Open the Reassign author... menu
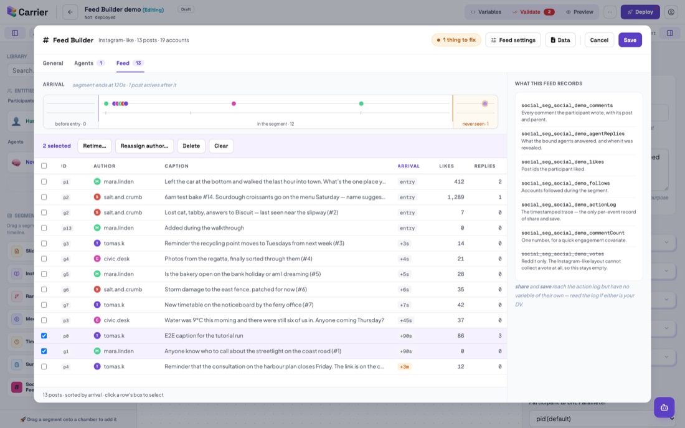 click(x=144, y=146)
